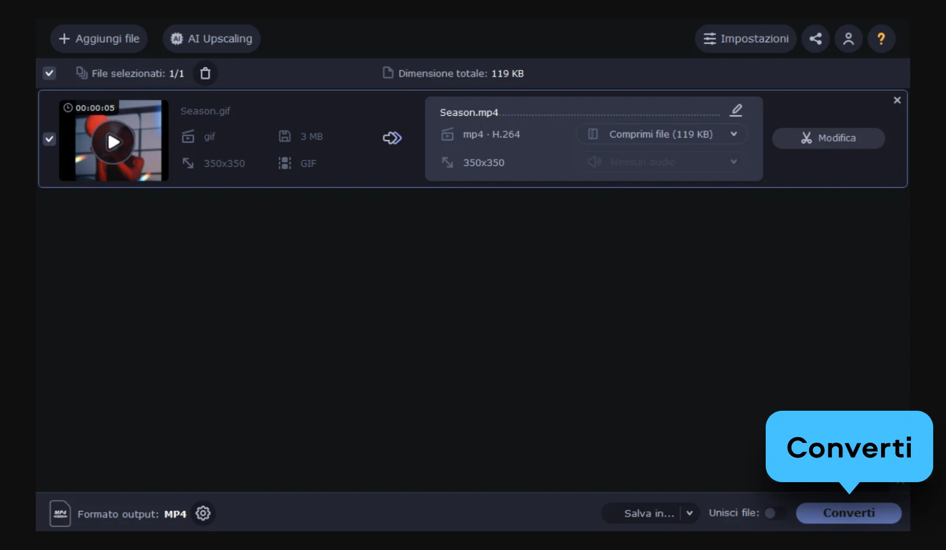Image resolution: width=946 pixels, height=550 pixels.
Task: Open AI Upscaling
Action: point(211,39)
